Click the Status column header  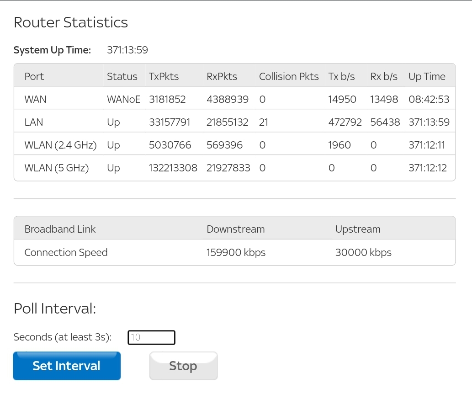(x=122, y=76)
